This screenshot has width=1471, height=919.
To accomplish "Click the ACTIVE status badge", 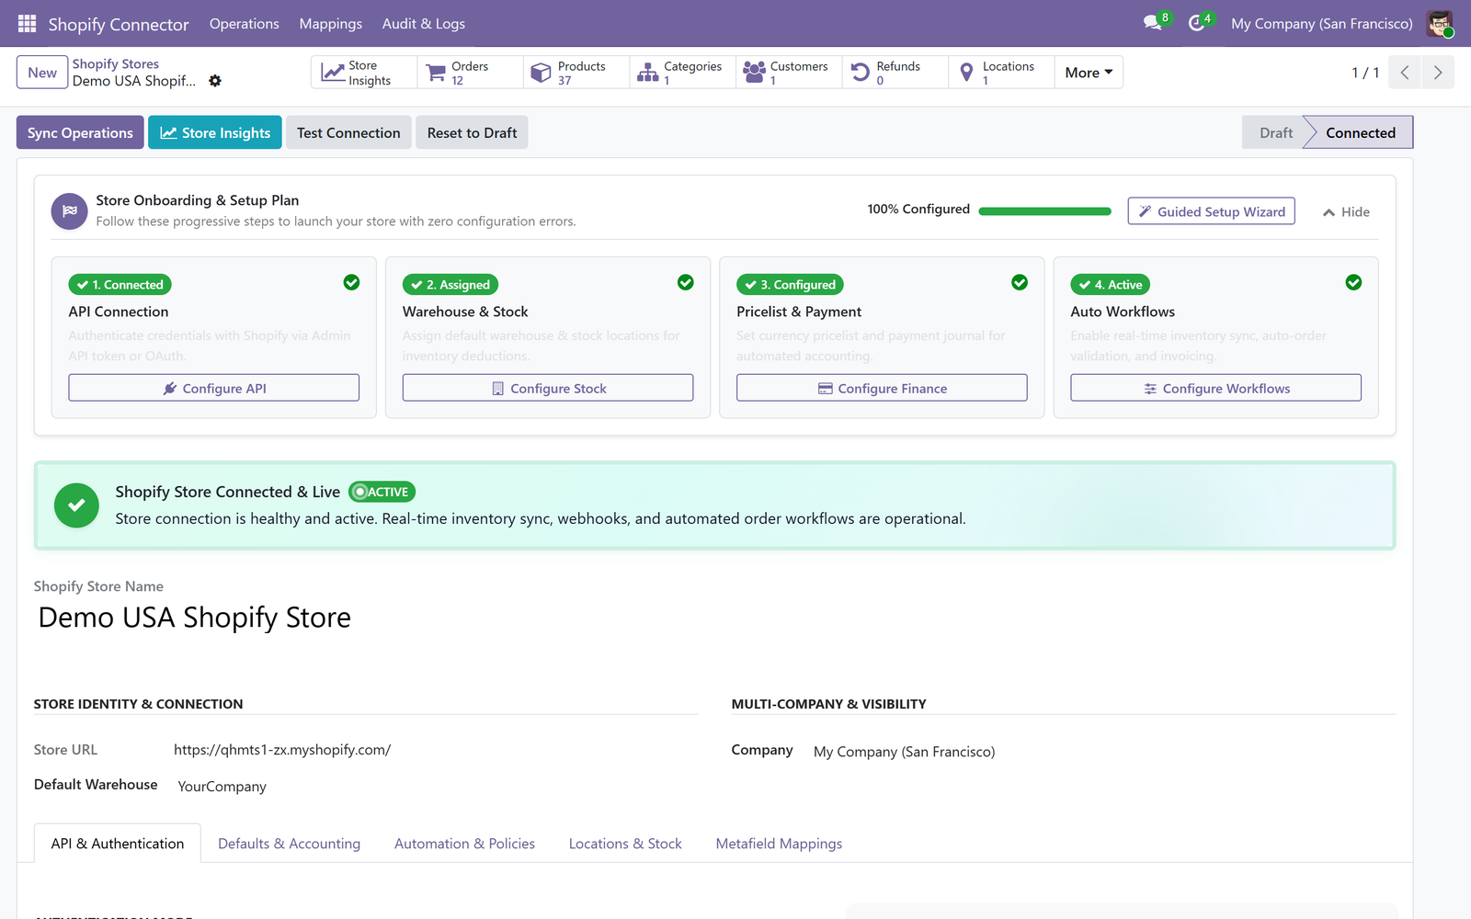I will pyautogui.click(x=382, y=492).
